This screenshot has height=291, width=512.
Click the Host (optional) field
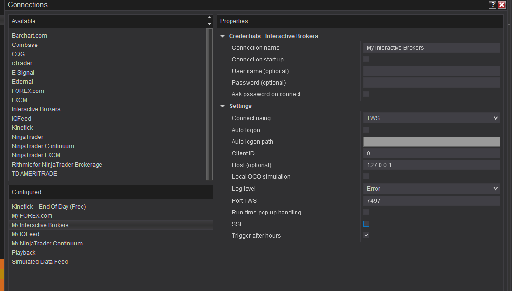[431, 165]
